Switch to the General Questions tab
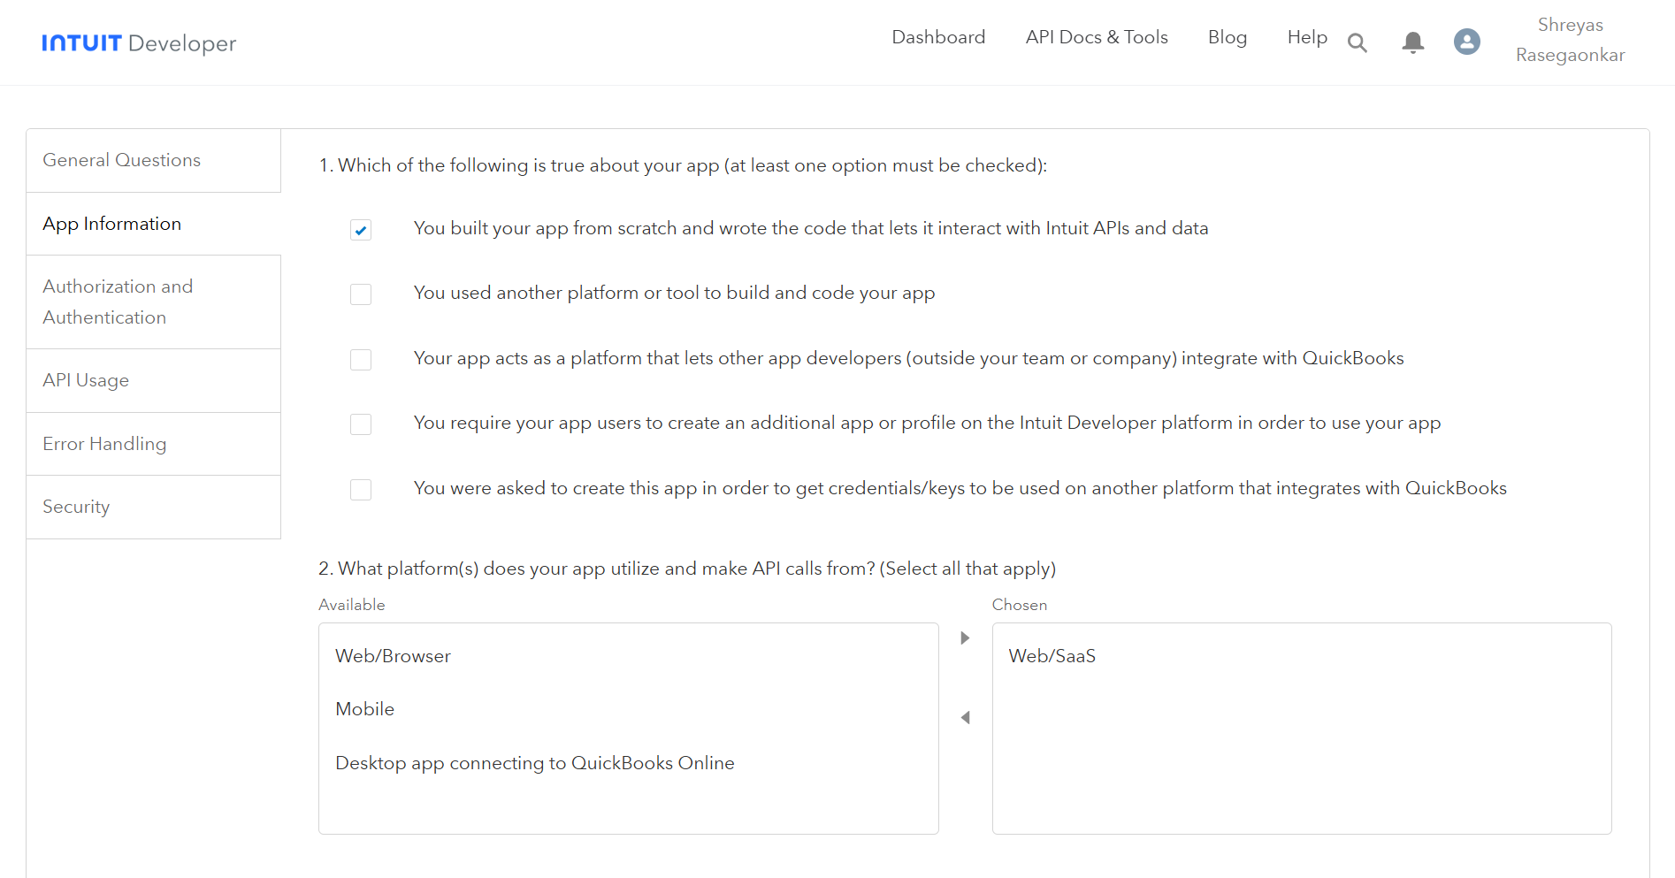Viewport: 1675px width, 878px height. click(x=122, y=160)
